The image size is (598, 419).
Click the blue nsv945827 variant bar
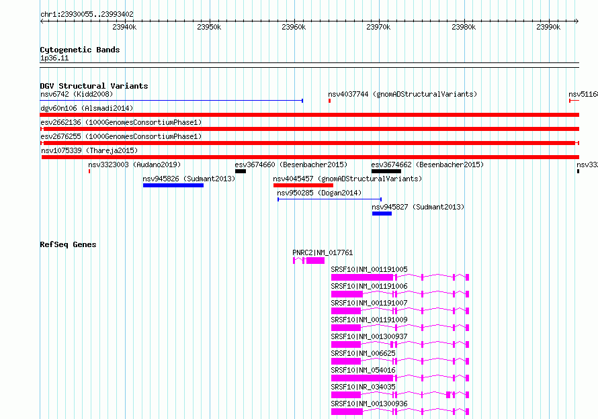[382, 214]
